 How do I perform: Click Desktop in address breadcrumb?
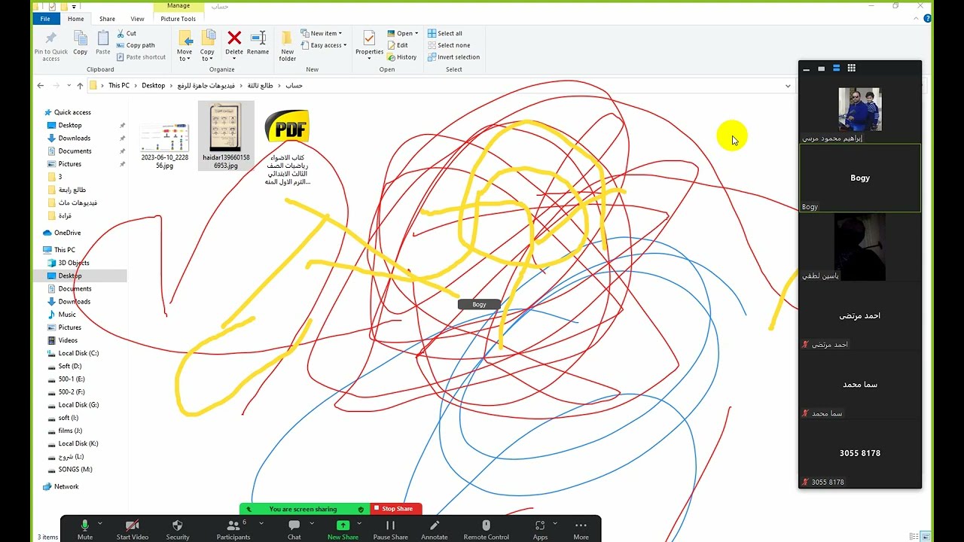pos(153,86)
